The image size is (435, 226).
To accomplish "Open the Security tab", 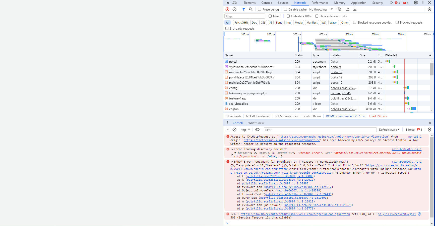I will click(x=378, y=3).
